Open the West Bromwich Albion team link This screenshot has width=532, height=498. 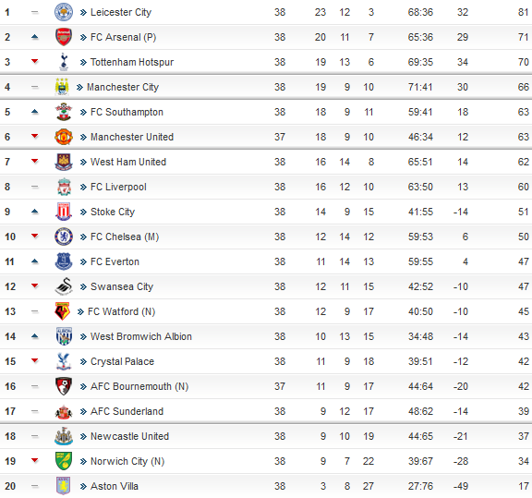[141, 336]
